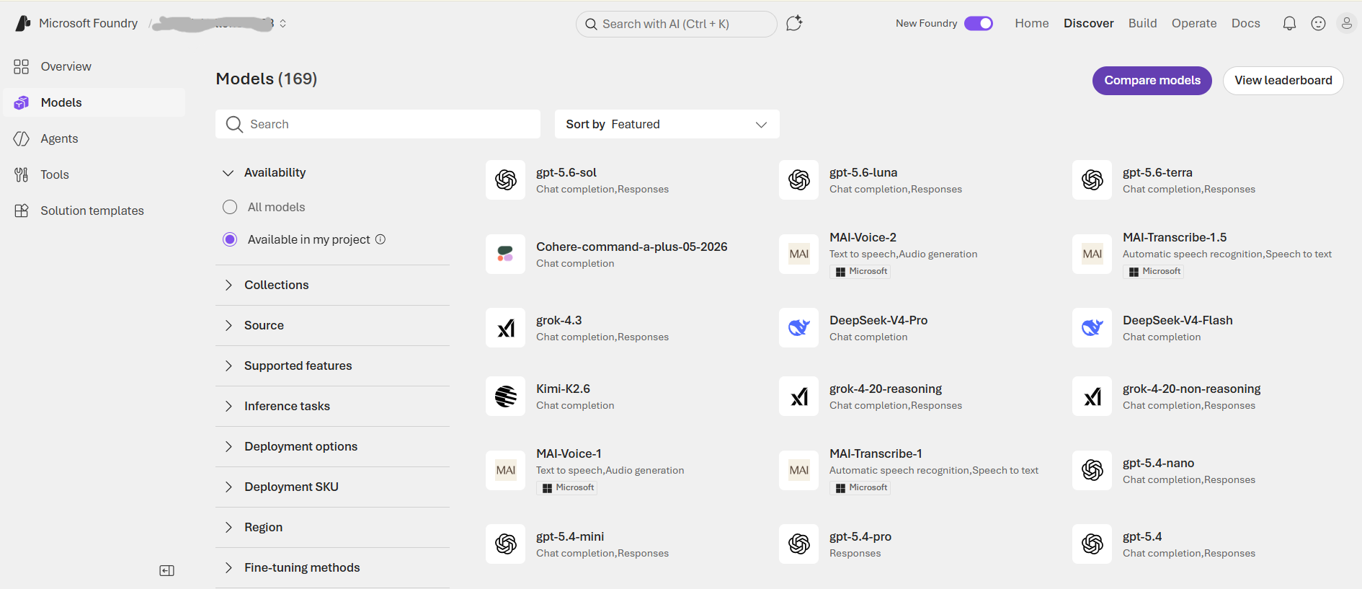The width and height of the screenshot is (1362, 589).
Task: Click the Kimi-K2.6 striped globe logo
Action: (x=505, y=396)
